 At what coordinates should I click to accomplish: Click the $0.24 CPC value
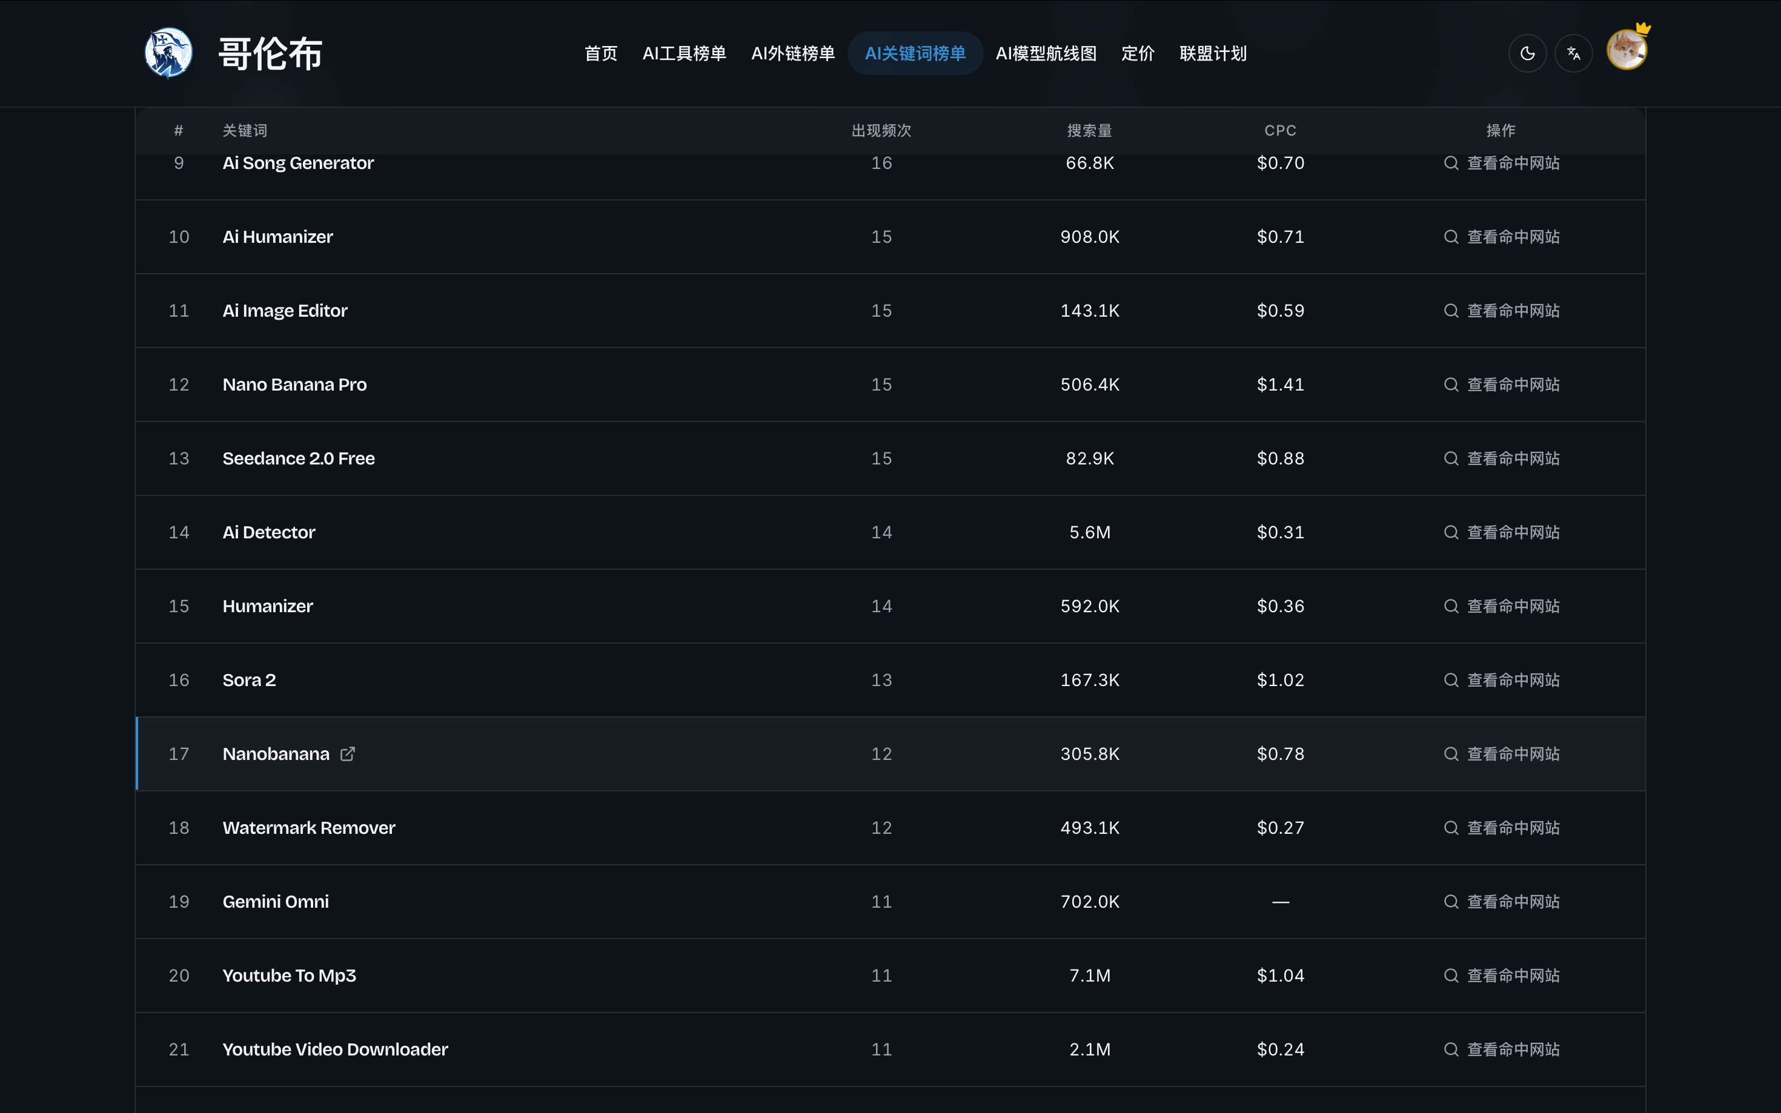[x=1281, y=1049]
